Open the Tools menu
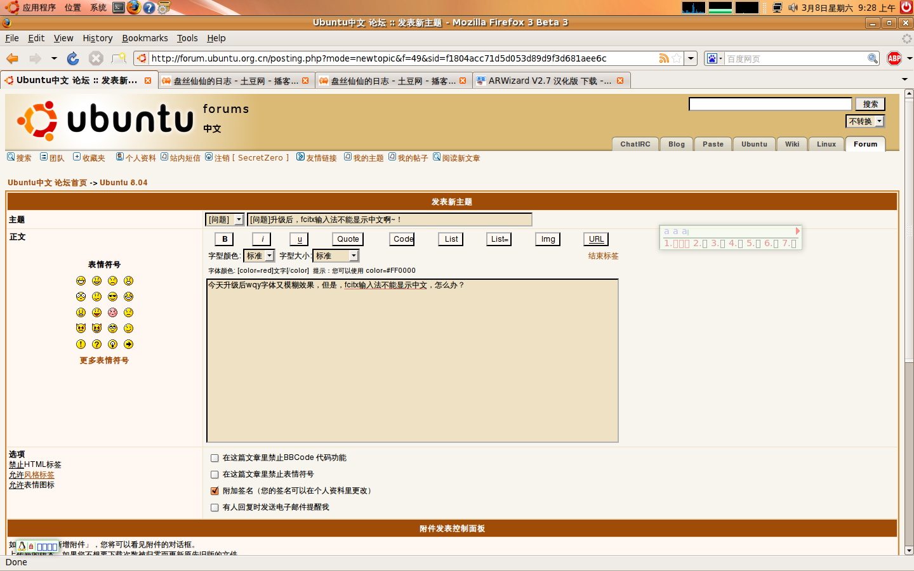The image size is (914, 571). [x=187, y=38]
